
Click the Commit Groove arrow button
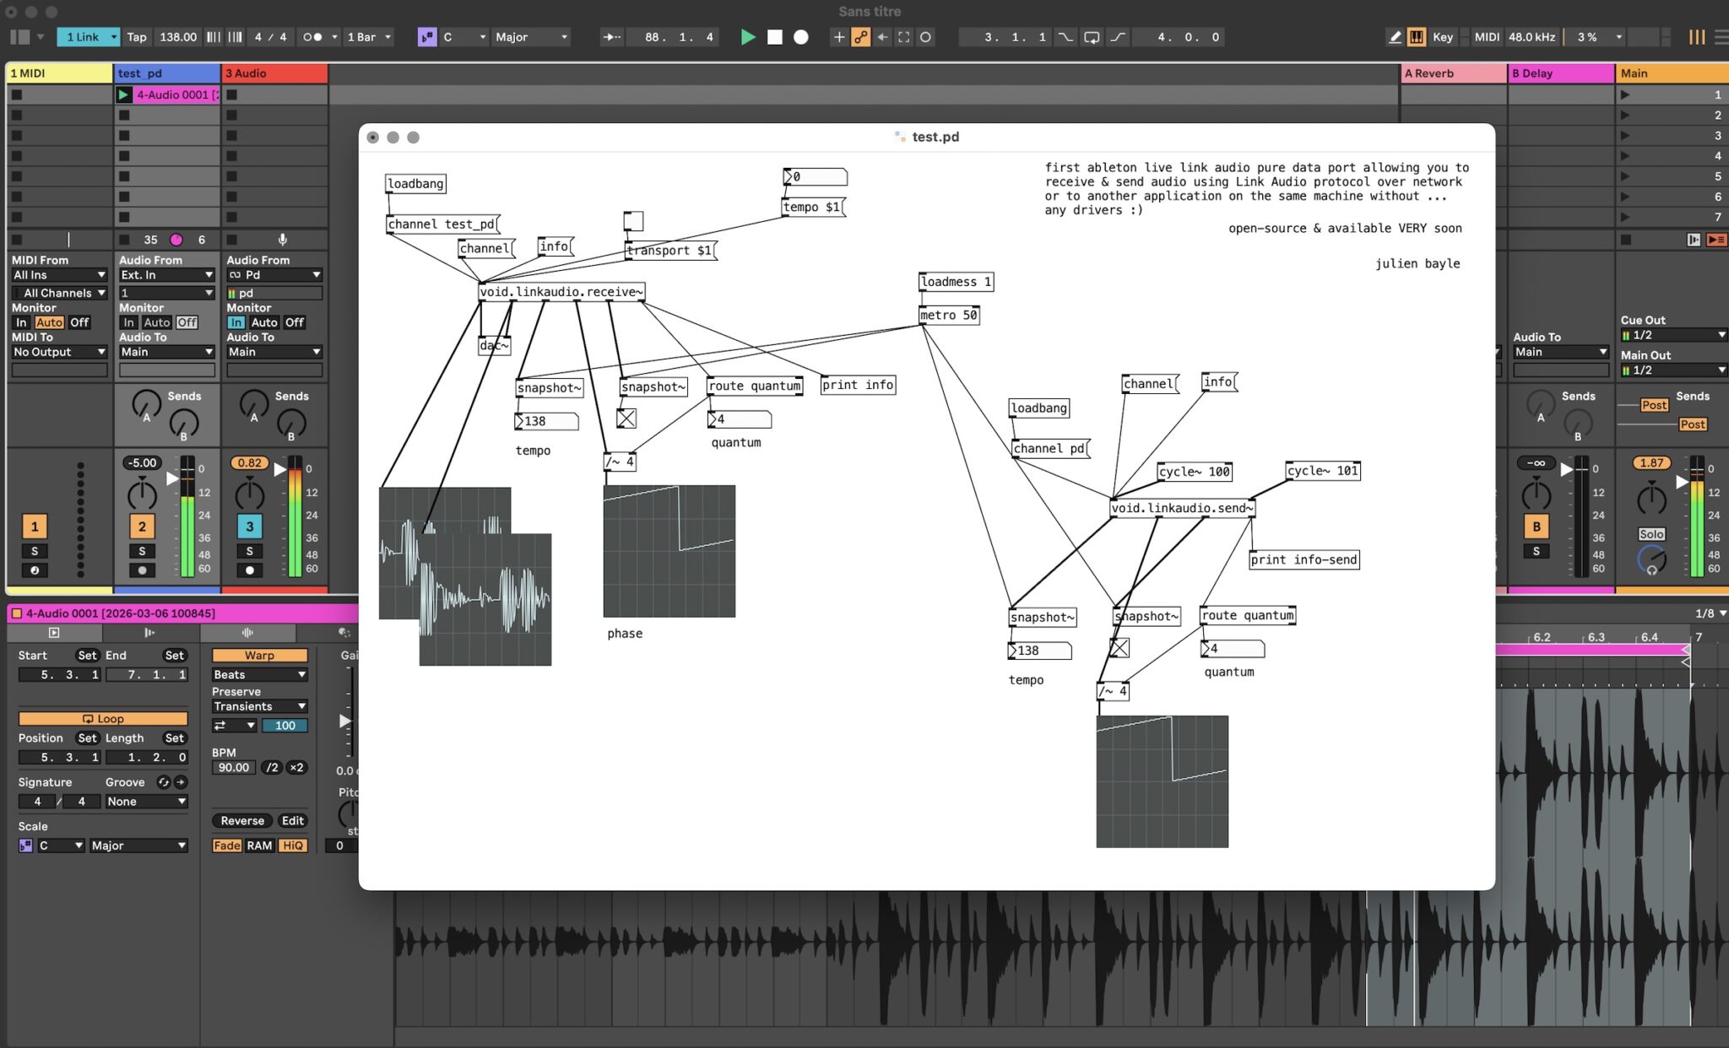pos(181,782)
